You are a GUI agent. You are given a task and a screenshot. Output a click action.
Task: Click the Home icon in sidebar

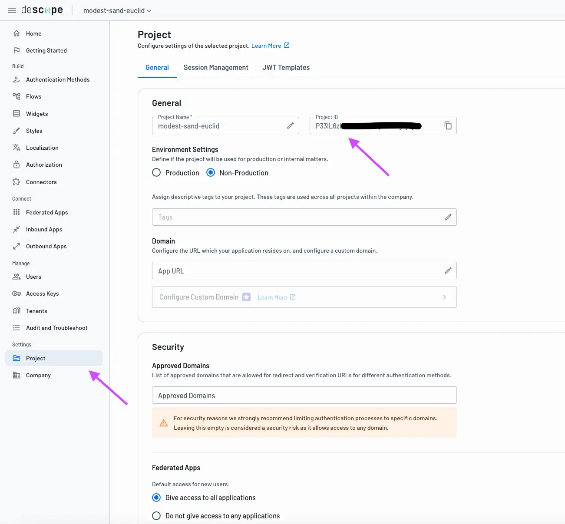tap(17, 33)
